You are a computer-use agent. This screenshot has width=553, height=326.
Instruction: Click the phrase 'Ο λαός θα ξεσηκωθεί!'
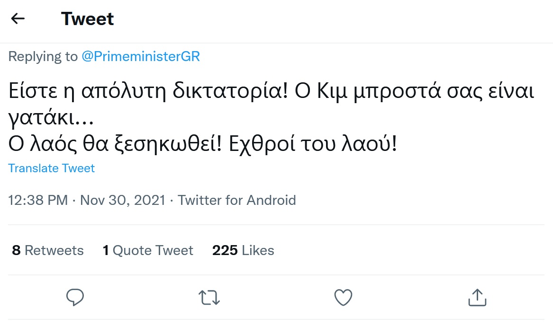115,145
